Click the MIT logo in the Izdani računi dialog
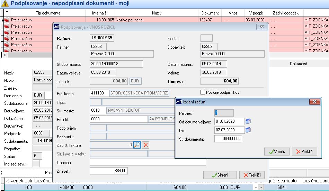 (x=179, y=102)
